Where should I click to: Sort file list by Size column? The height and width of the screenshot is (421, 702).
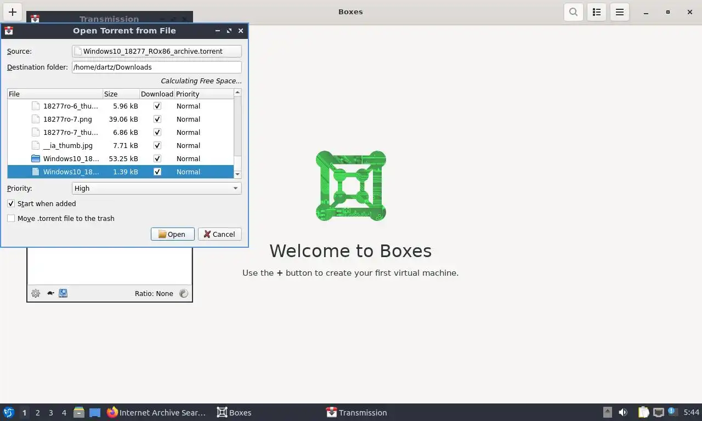pos(121,94)
